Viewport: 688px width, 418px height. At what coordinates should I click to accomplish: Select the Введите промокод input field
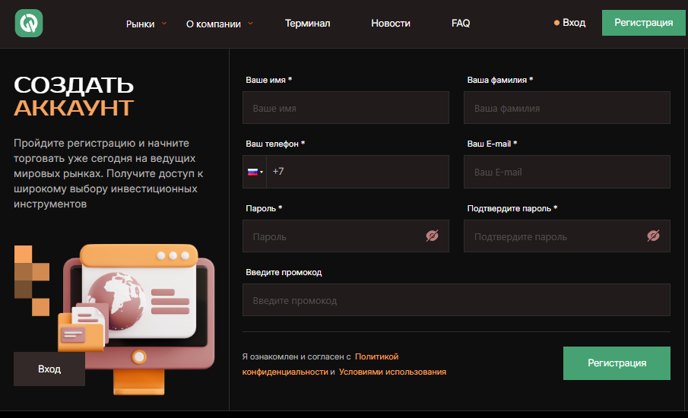(x=456, y=300)
